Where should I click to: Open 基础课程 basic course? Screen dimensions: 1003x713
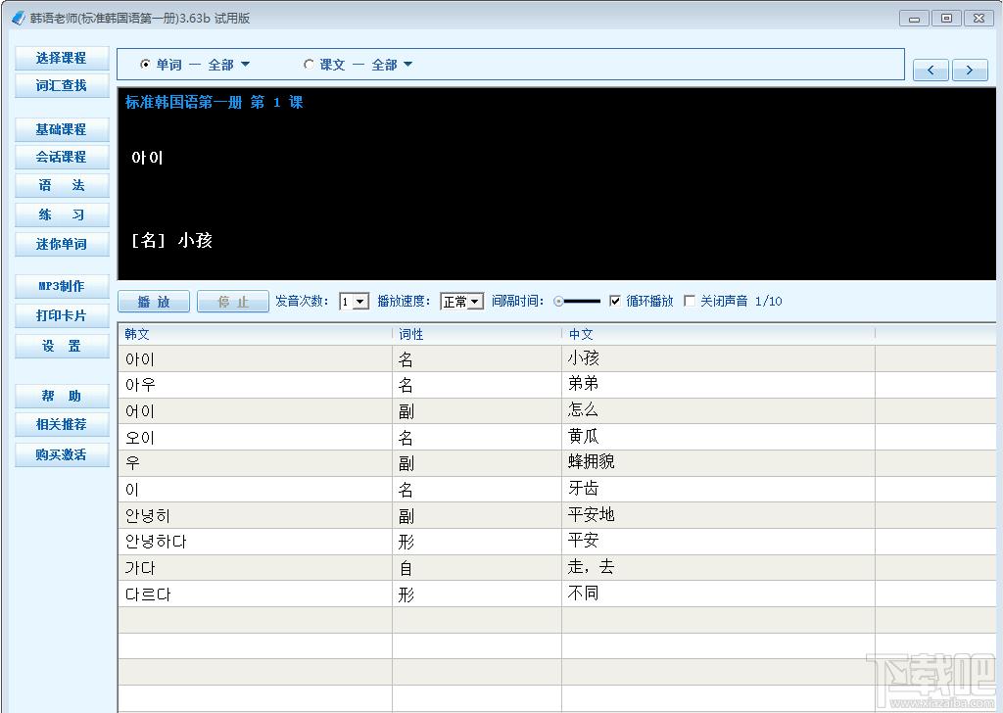pyautogui.click(x=62, y=130)
